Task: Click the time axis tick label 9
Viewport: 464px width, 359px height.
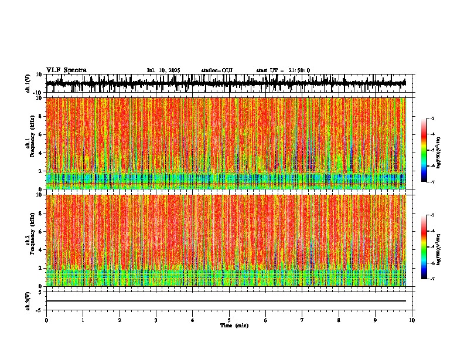Action: point(375,320)
